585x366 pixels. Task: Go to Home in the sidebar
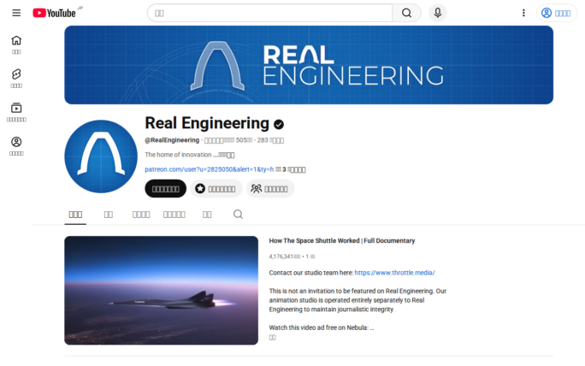click(x=16, y=44)
